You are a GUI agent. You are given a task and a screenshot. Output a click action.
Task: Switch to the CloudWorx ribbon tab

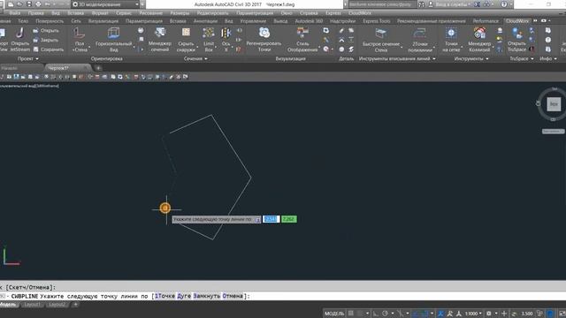517,21
